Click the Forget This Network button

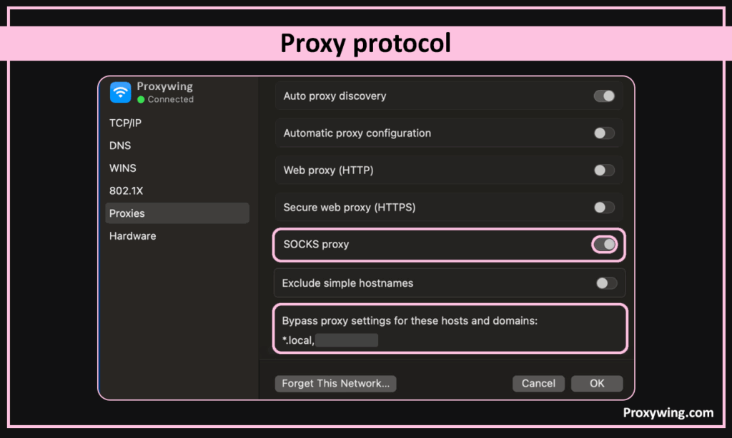[x=335, y=384]
